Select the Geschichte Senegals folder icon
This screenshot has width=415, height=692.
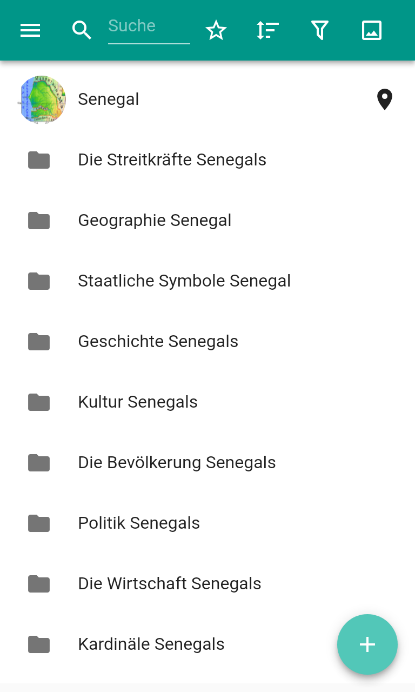click(39, 342)
